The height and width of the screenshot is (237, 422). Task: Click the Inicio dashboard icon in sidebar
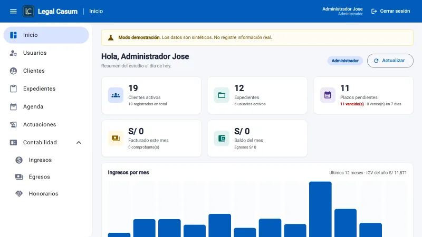click(13, 35)
